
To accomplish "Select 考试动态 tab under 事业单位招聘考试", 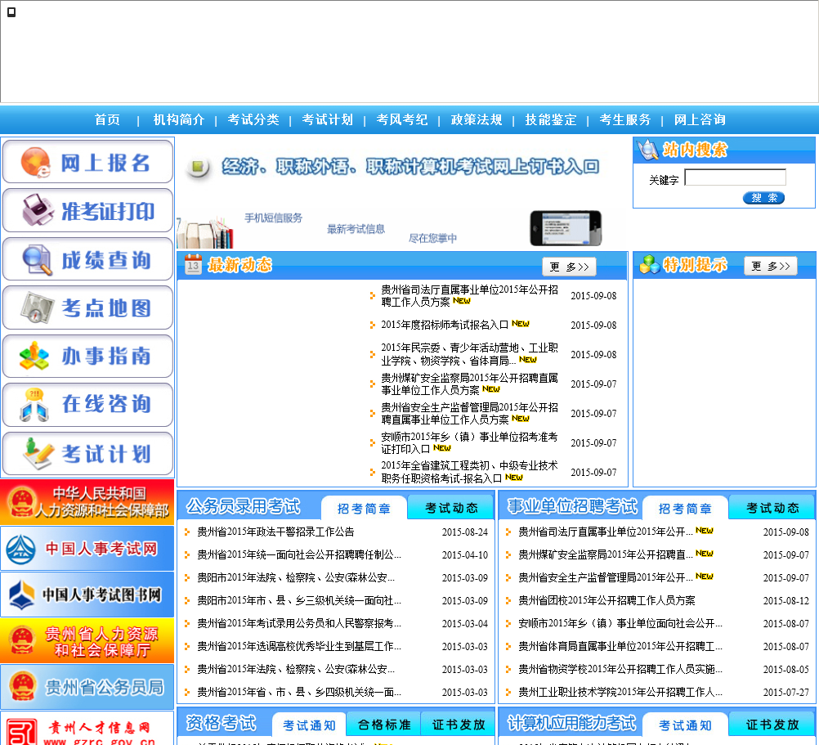I will 772,508.
